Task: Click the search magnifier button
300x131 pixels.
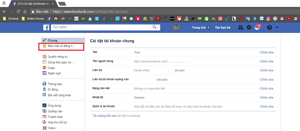Action: 155,27
